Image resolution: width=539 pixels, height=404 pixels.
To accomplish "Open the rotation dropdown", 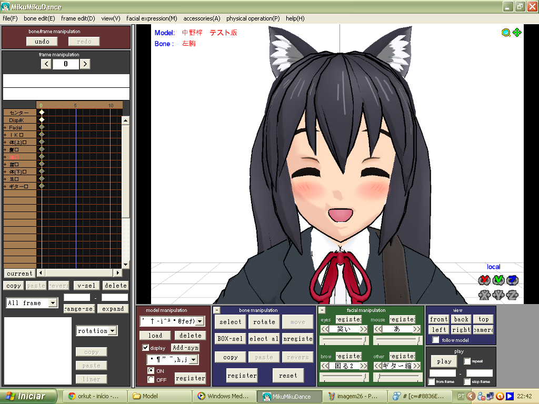I will 113,331.
